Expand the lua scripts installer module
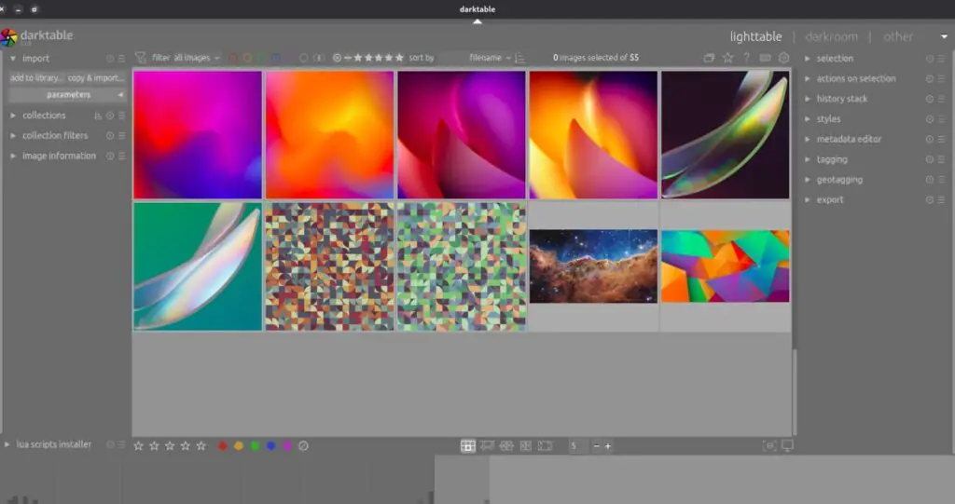 (x=7, y=445)
